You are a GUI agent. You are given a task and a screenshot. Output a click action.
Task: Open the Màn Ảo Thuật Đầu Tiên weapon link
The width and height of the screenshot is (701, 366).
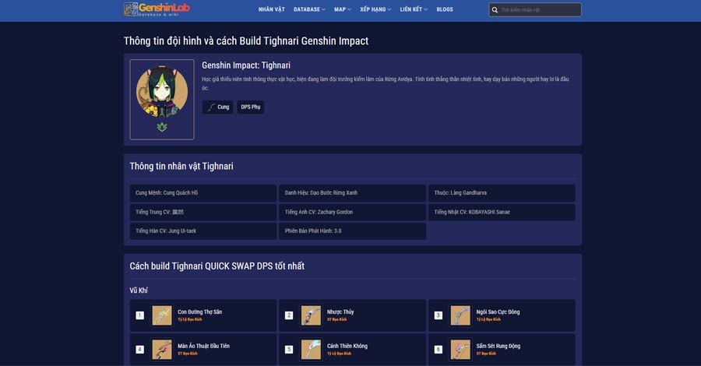(203, 346)
